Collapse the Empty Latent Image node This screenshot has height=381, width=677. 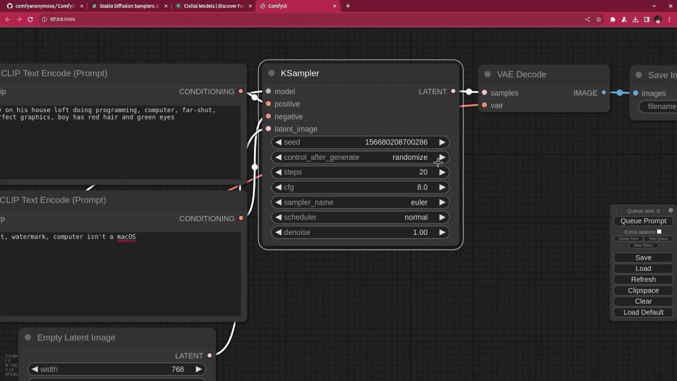[x=28, y=338]
